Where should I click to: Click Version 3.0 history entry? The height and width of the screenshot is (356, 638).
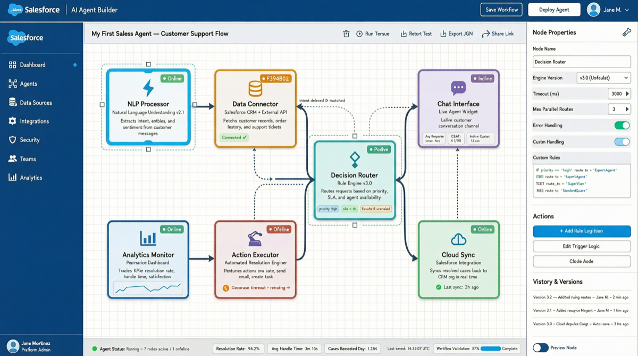582,324
